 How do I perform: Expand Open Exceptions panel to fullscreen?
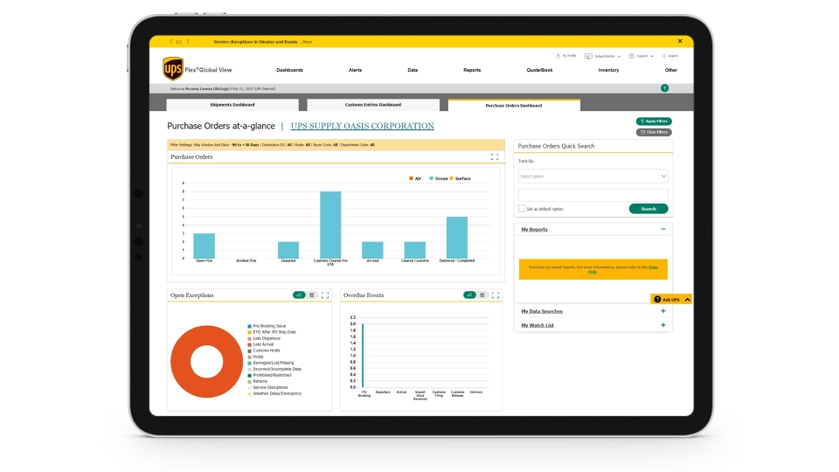pos(325,295)
